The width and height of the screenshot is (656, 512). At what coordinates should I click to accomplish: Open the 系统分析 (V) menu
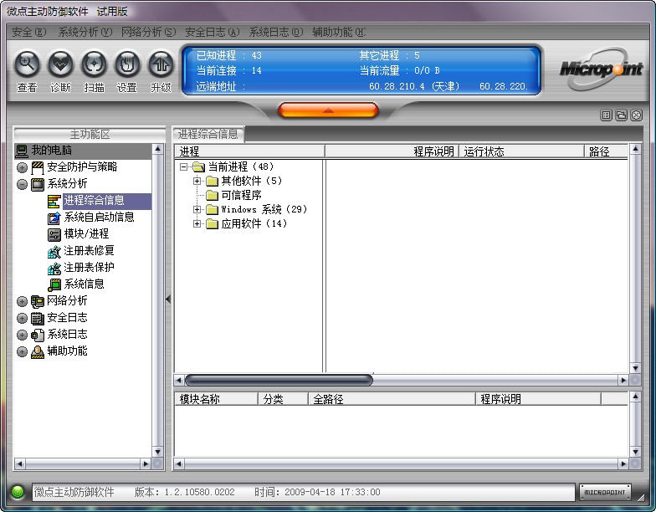click(x=85, y=32)
